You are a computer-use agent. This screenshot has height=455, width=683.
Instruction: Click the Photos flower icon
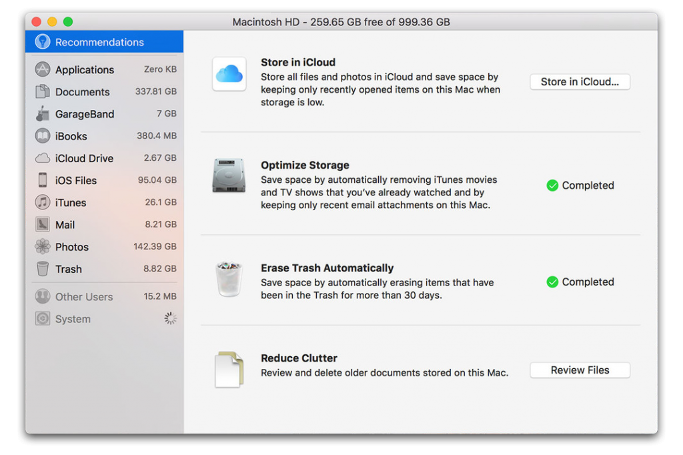(42, 247)
